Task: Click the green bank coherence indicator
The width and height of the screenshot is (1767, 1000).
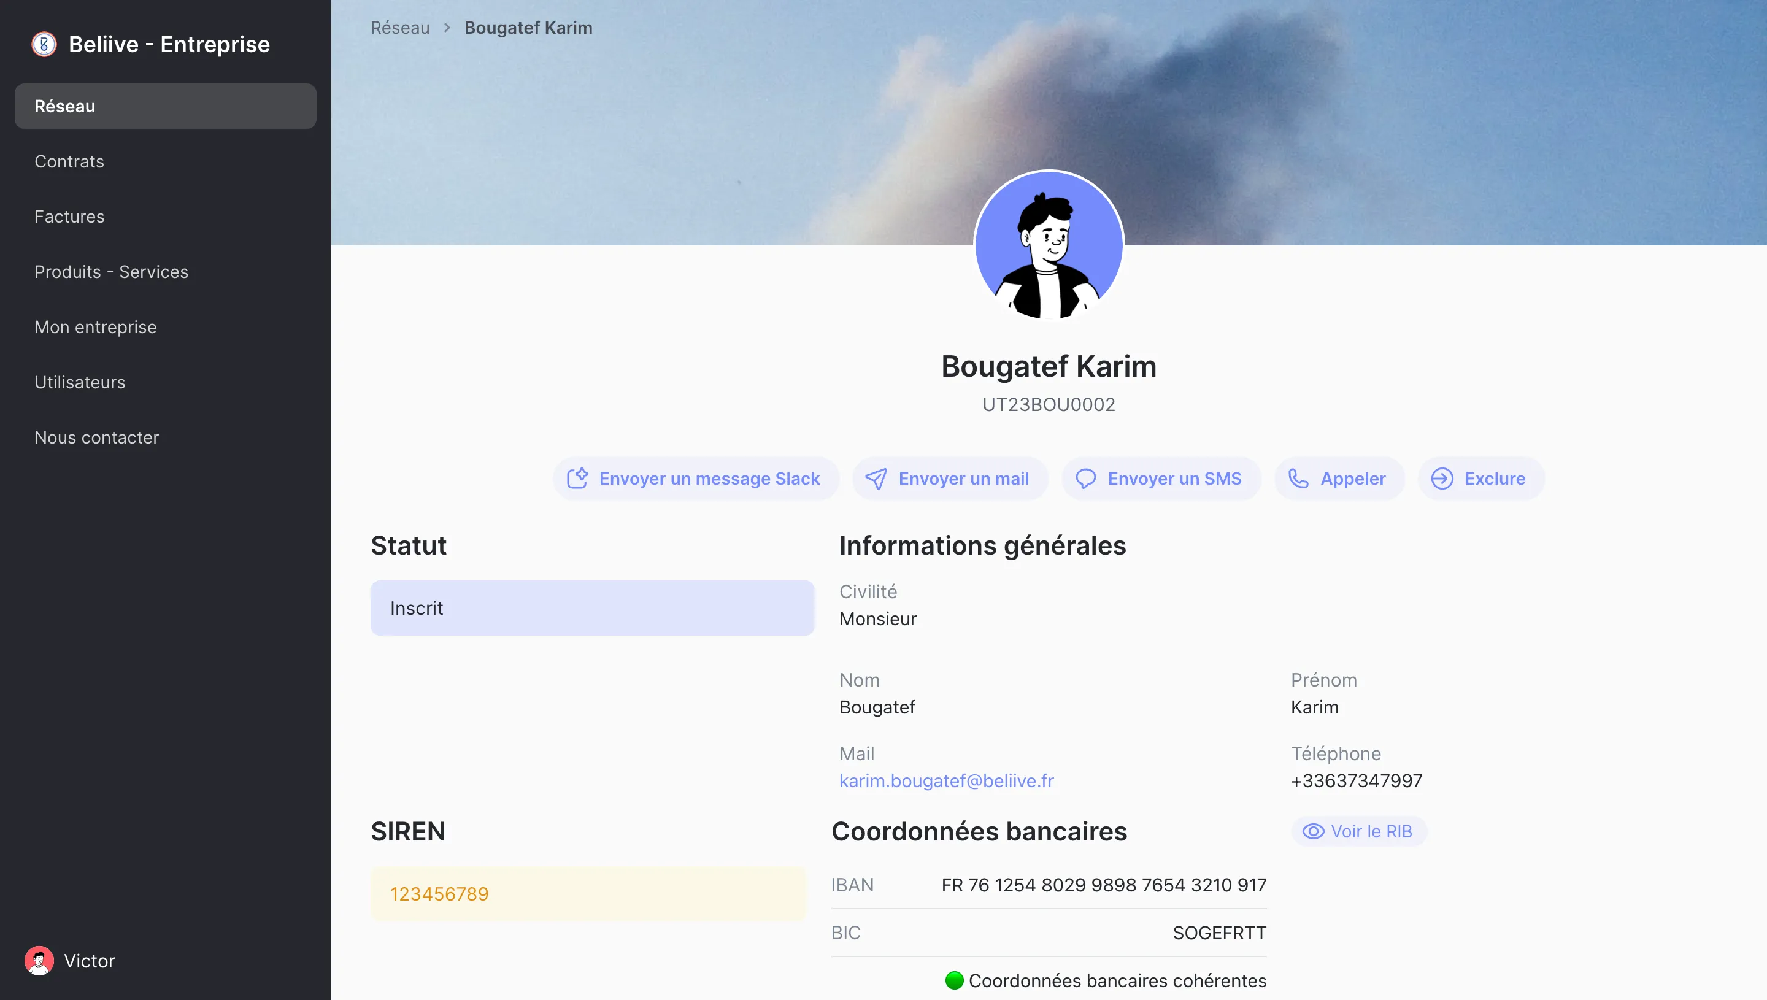Action: [x=954, y=980]
